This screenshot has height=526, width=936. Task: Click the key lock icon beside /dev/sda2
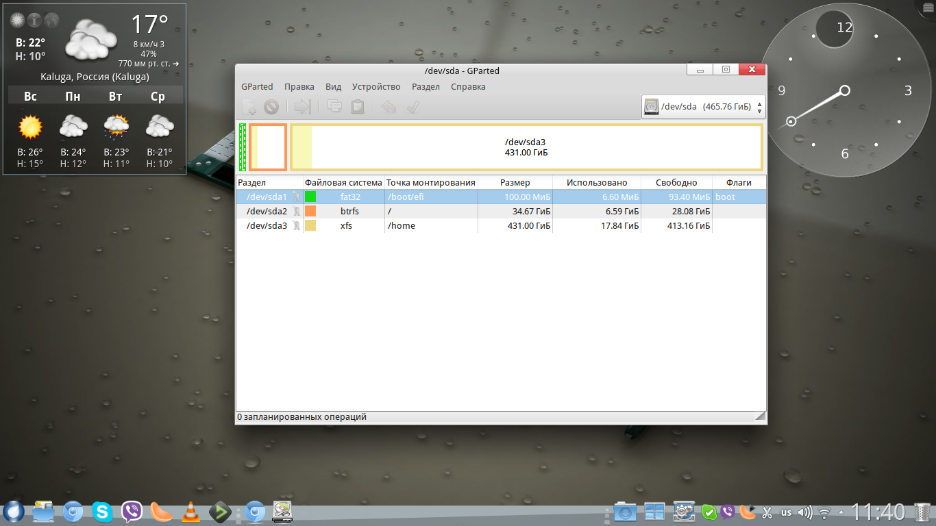click(x=297, y=211)
